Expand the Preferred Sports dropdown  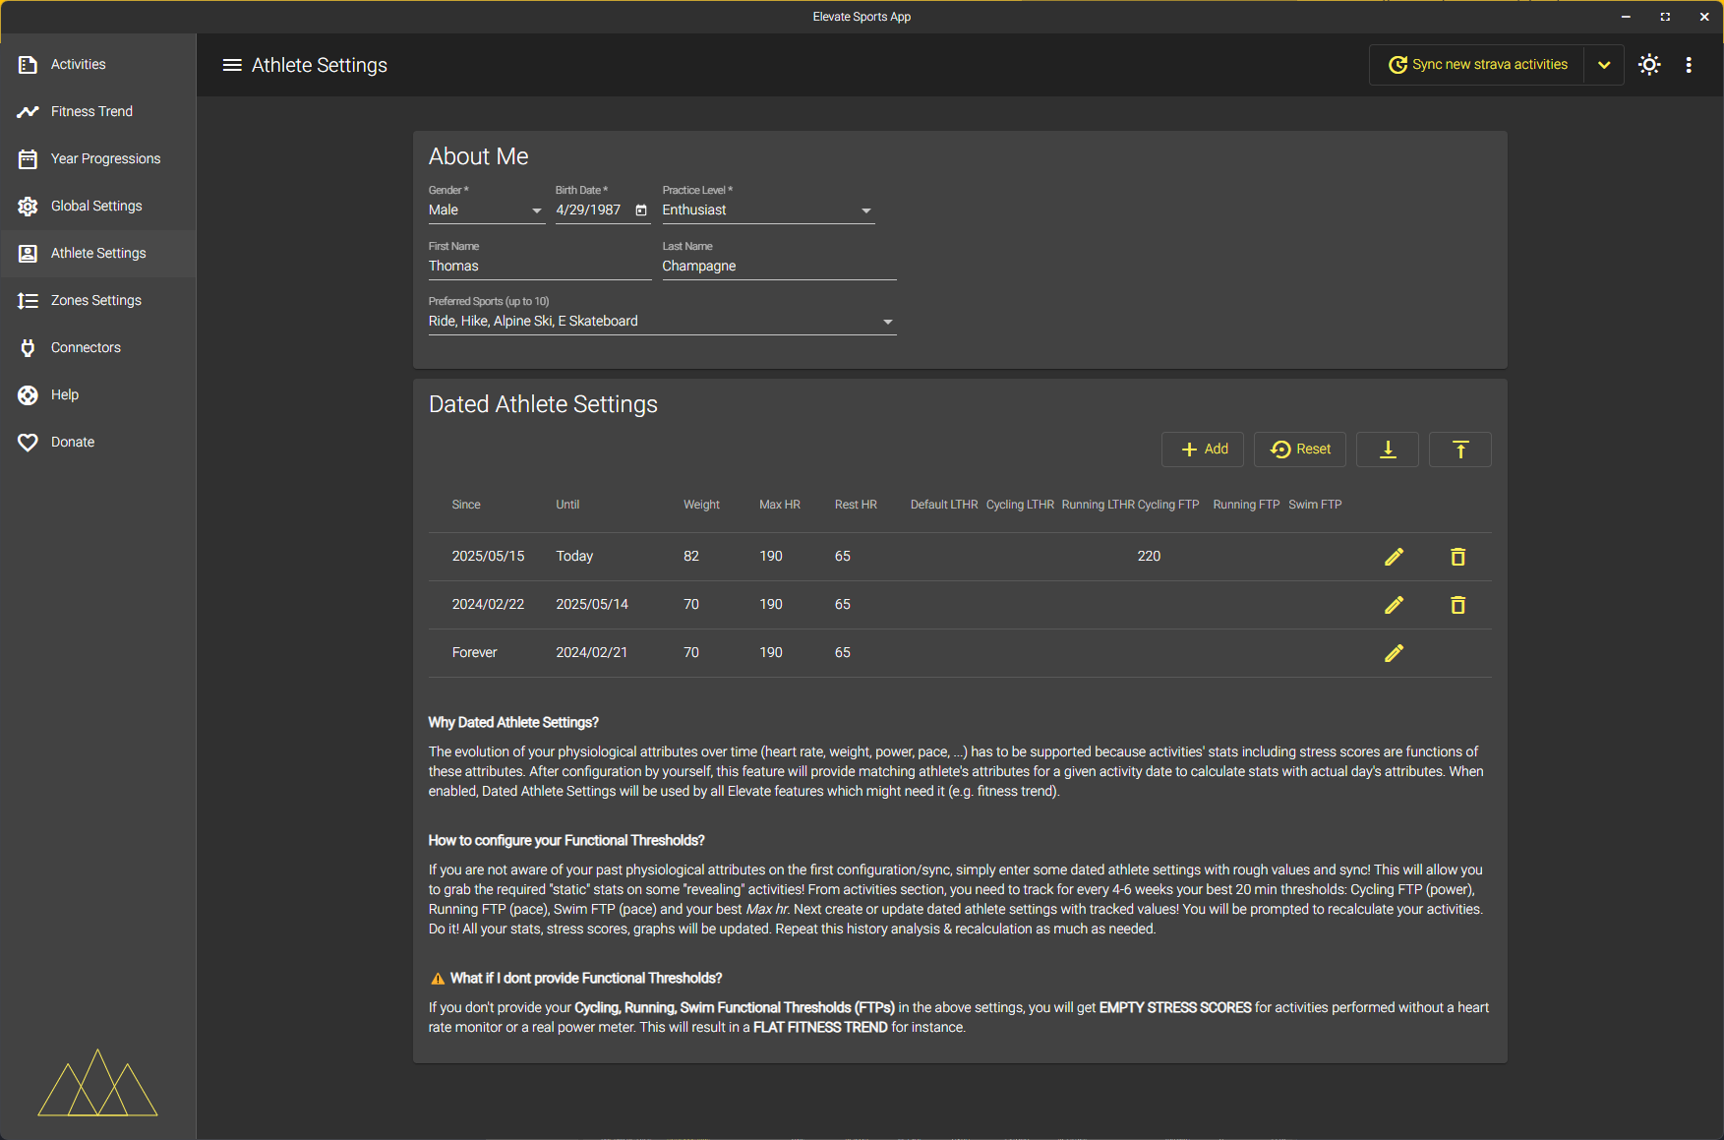(x=887, y=321)
